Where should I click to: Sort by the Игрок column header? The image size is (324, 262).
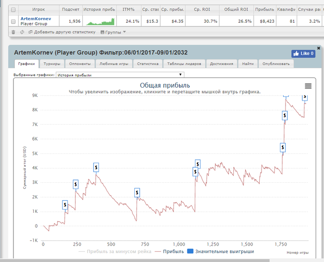[x=38, y=10]
